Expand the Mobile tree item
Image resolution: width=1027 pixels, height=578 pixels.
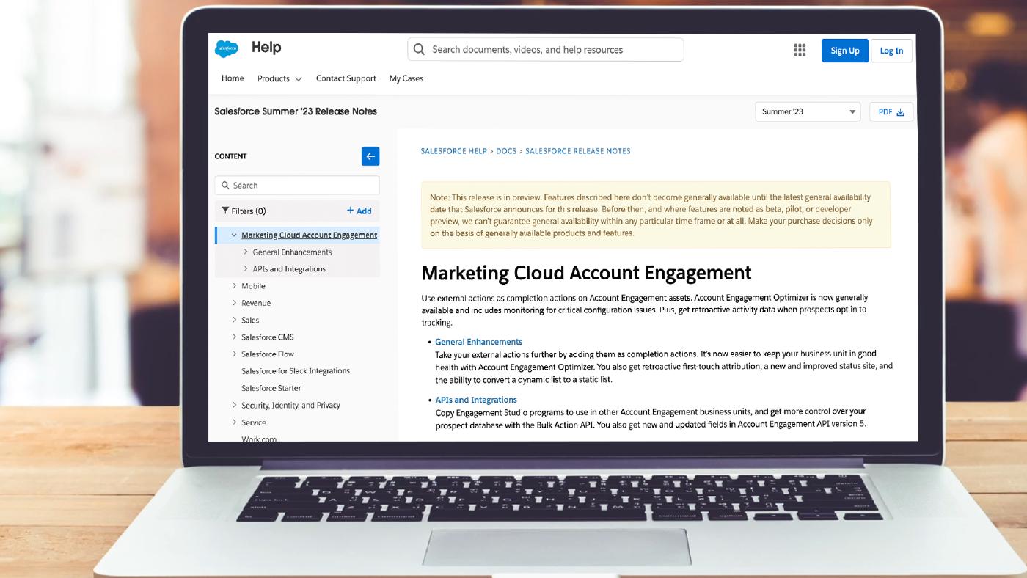click(234, 285)
